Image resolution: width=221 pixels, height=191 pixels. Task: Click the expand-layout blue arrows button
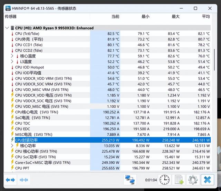pyautogui.click(x=10, y=180)
